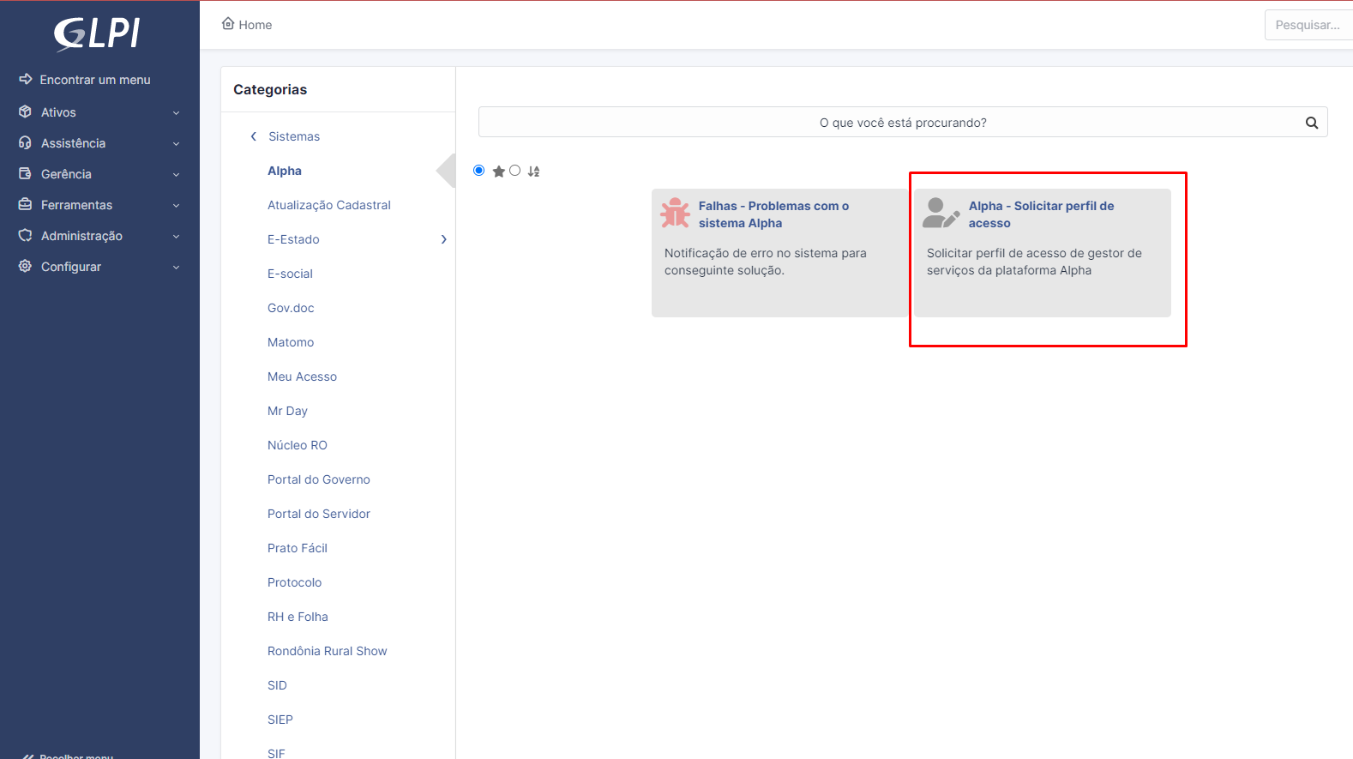The image size is (1353, 759).
Task: Select the alphabetical sort radio button
Action: click(x=515, y=171)
